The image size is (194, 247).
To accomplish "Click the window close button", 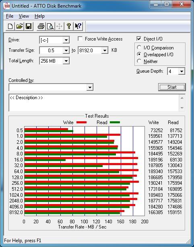I will (x=182, y=4).
